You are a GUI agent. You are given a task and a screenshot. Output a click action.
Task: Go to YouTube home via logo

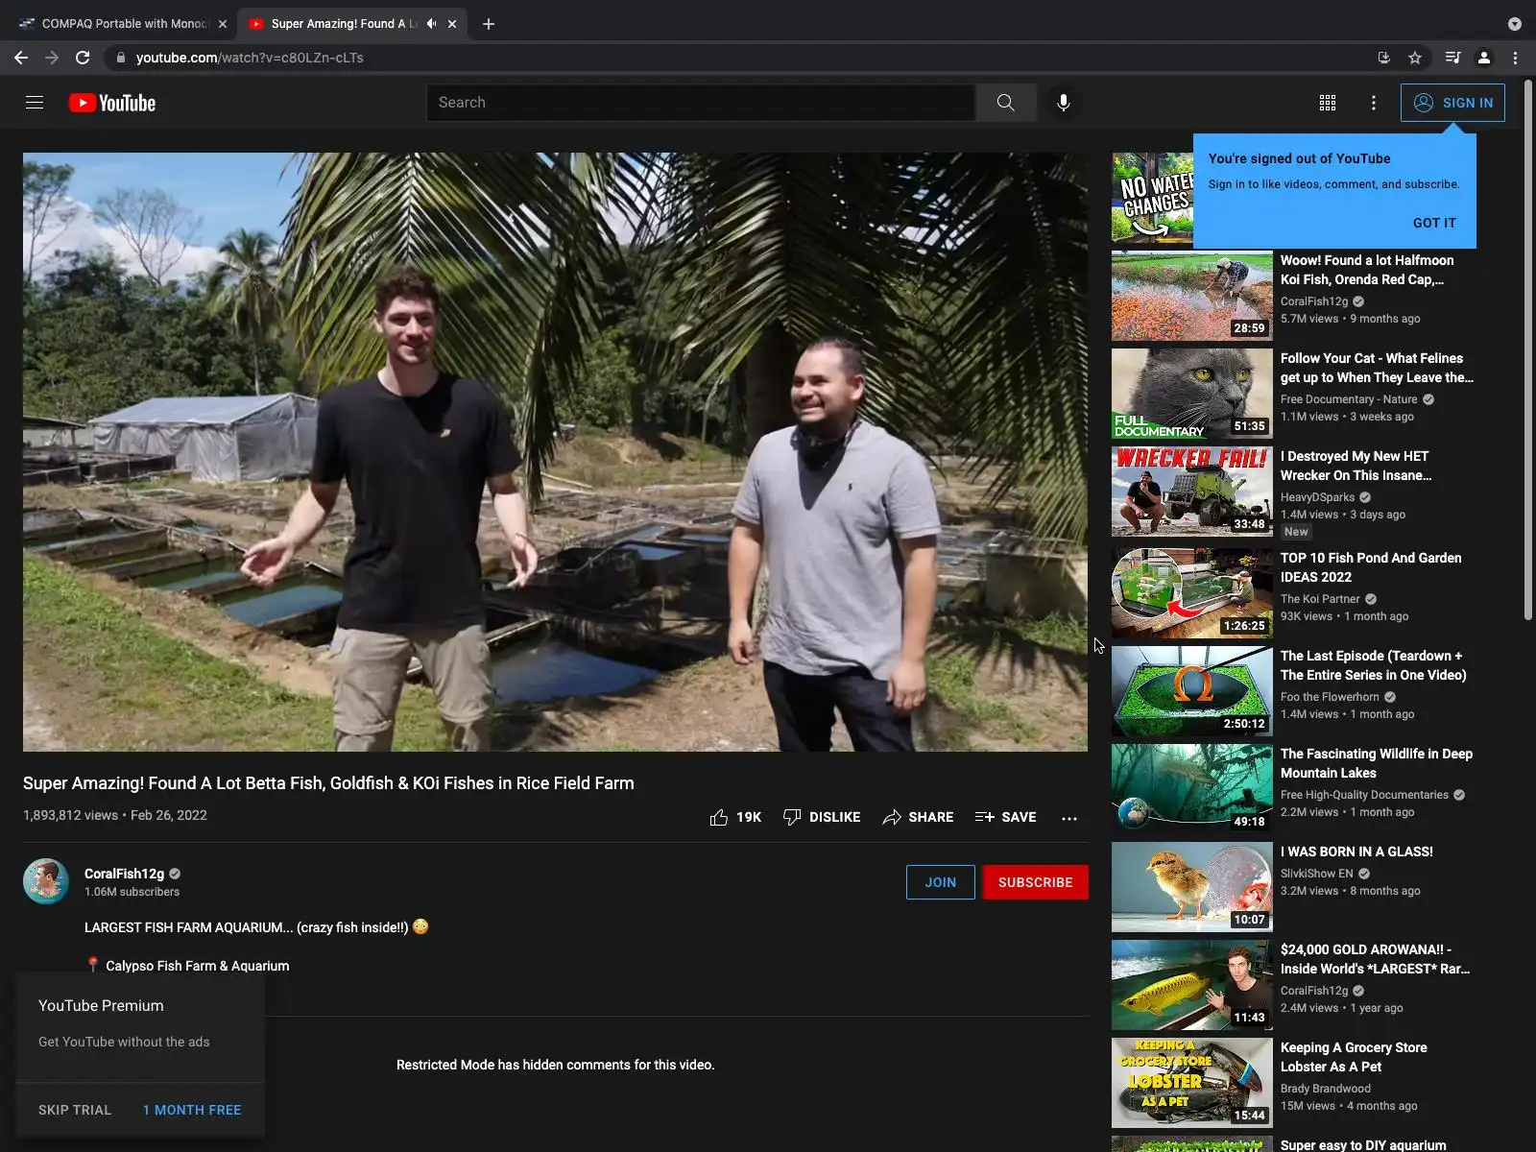tap(112, 103)
